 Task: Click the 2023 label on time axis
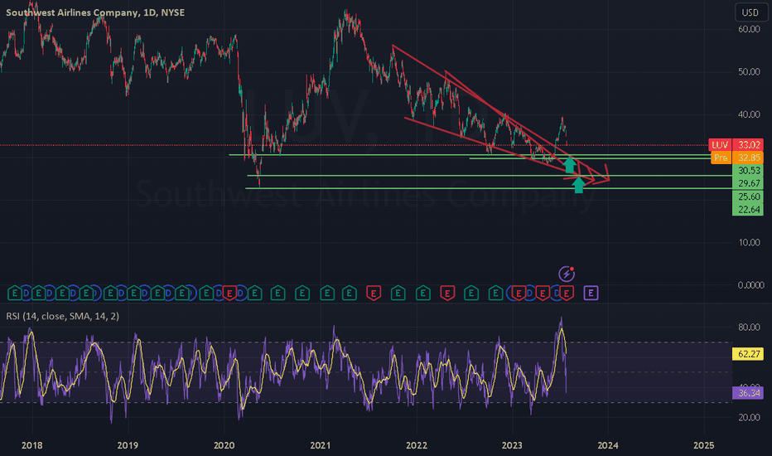pyautogui.click(x=512, y=446)
